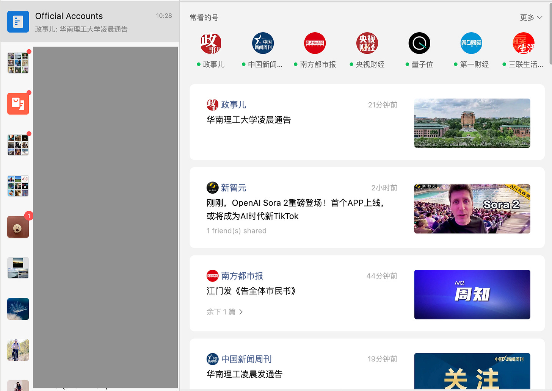This screenshot has height=391, width=552.
Task: Open the brown emoji-face avatar chat with badge
Action: [18, 227]
